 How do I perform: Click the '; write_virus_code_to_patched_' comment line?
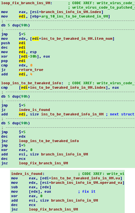coord(102,8)
